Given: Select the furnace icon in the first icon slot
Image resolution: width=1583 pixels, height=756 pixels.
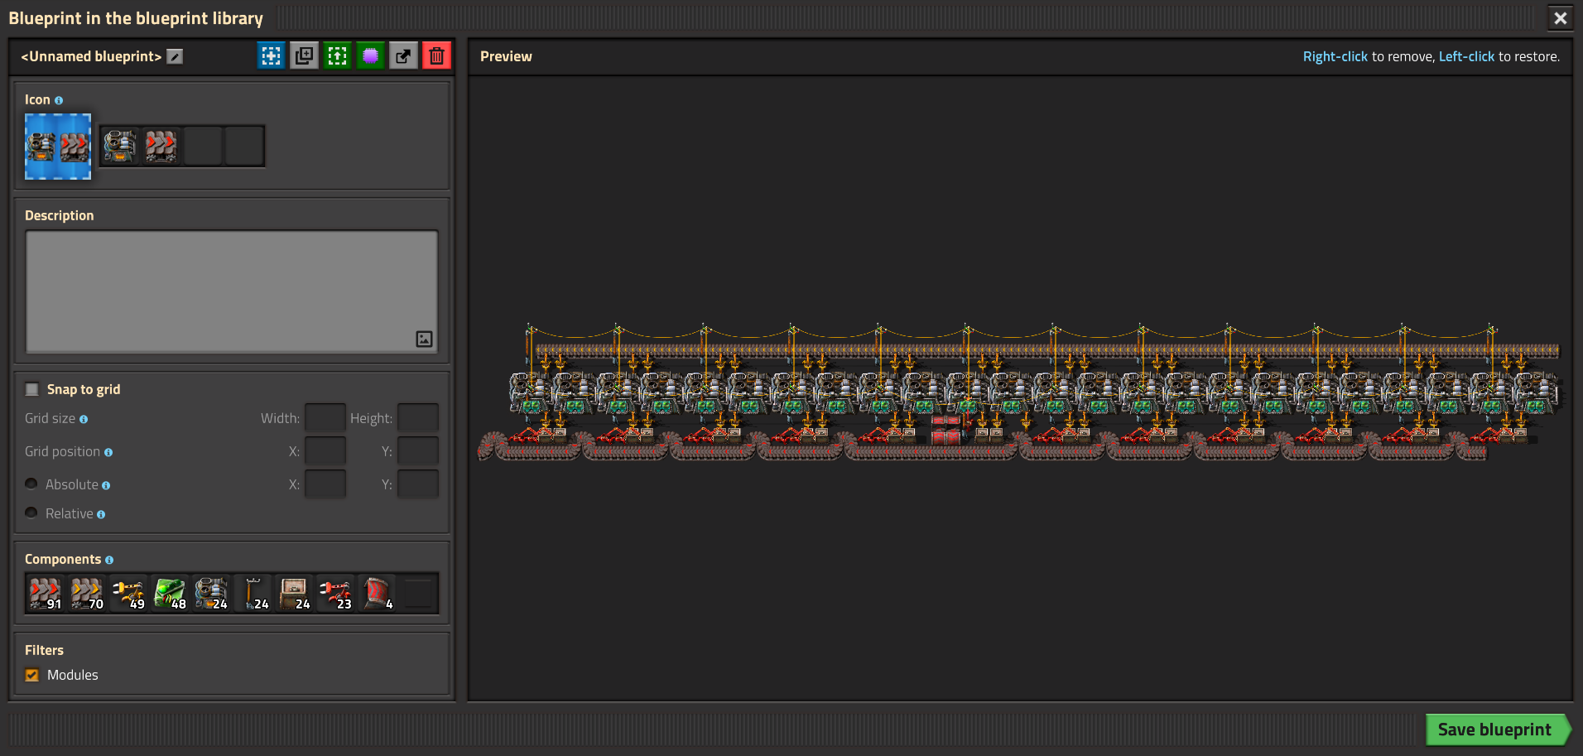Looking at the screenshot, I should 120,146.
